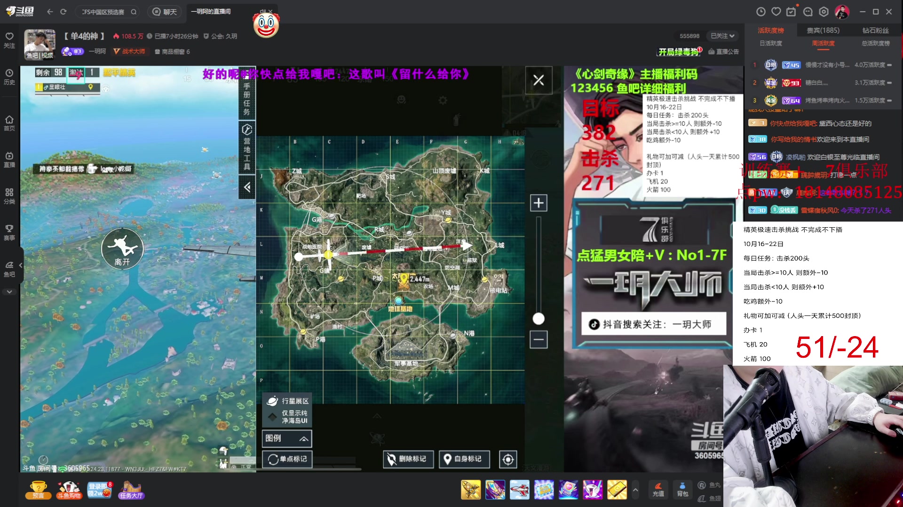Open user avatar profile menu
The width and height of the screenshot is (903, 507).
[x=842, y=12]
